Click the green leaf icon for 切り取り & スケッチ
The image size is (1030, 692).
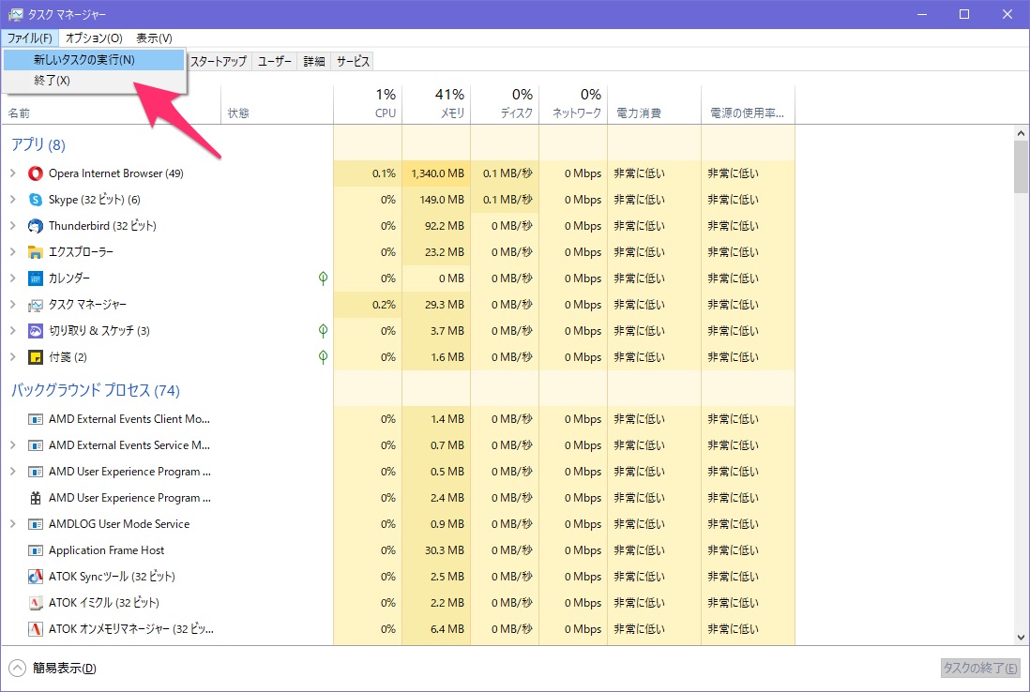(x=323, y=331)
